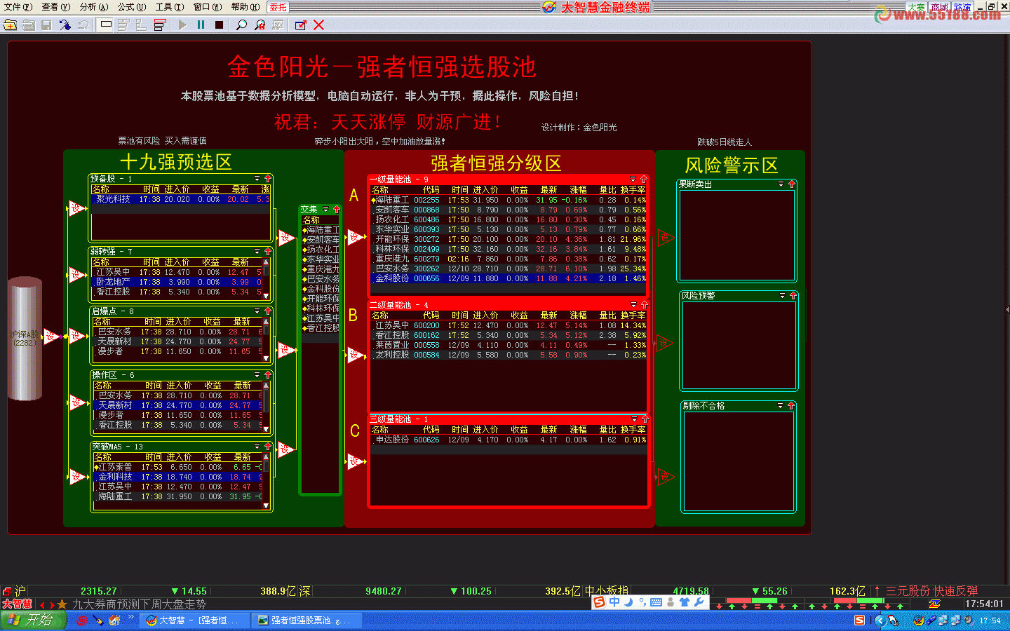Open the 启爆点 panel dropdown menu
The image size is (1010, 631).
(x=257, y=311)
